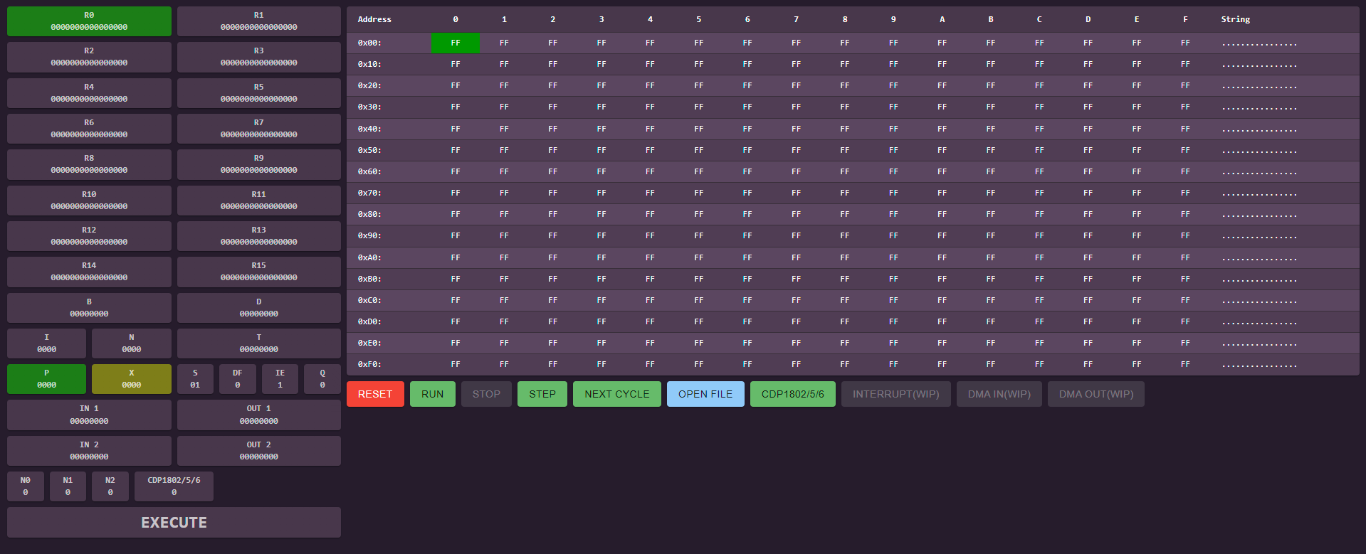Click the red RESET button
Screen dimensions: 1366x554
point(375,394)
